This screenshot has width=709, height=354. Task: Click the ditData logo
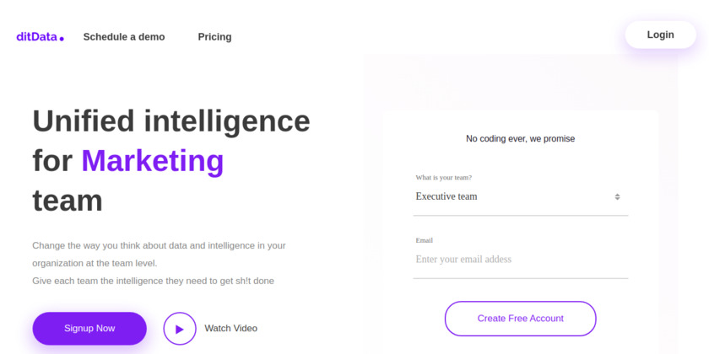(x=40, y=36)
